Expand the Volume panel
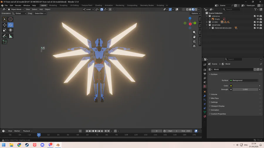 pos(214,94)
